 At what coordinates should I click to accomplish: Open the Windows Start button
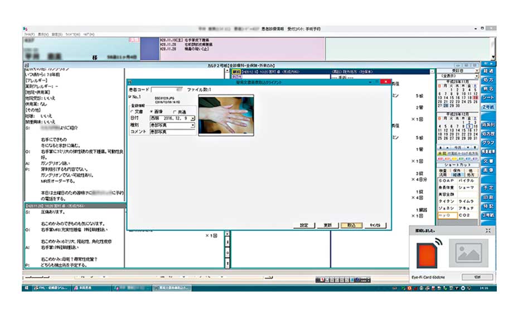pos(26,288)
